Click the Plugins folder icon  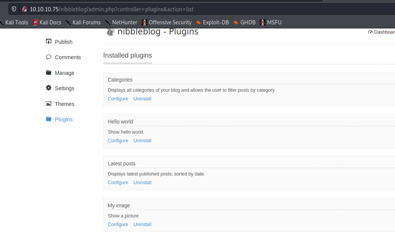point(48,118)
